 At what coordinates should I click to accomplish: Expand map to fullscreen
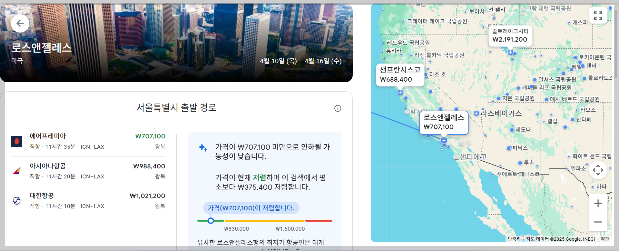(x=598, y=15)
